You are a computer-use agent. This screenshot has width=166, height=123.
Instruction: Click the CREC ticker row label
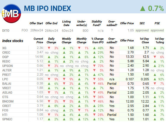(x=6, y=52)
